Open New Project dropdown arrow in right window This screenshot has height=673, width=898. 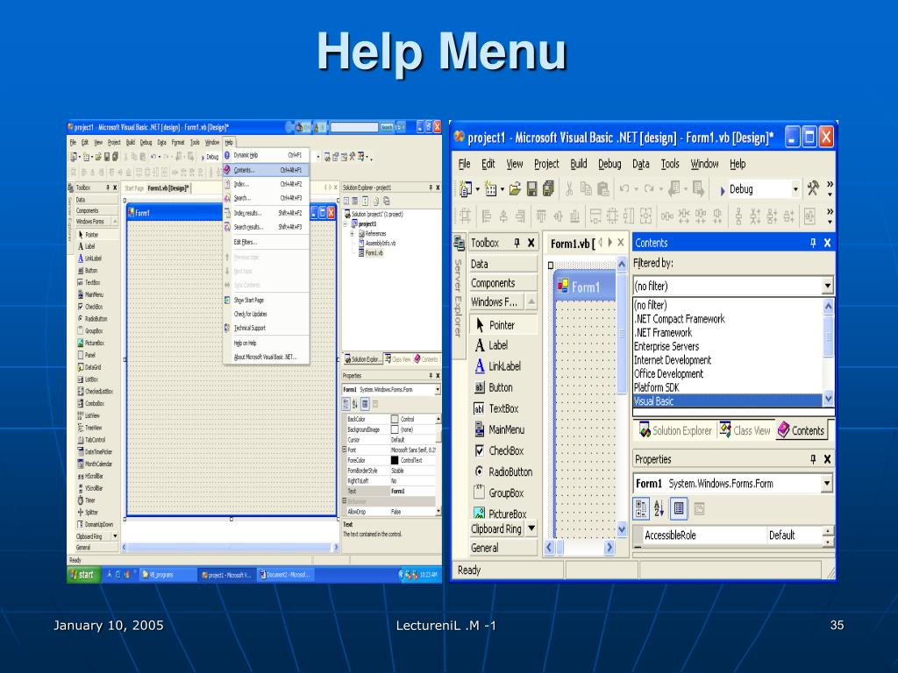point(478,189)
